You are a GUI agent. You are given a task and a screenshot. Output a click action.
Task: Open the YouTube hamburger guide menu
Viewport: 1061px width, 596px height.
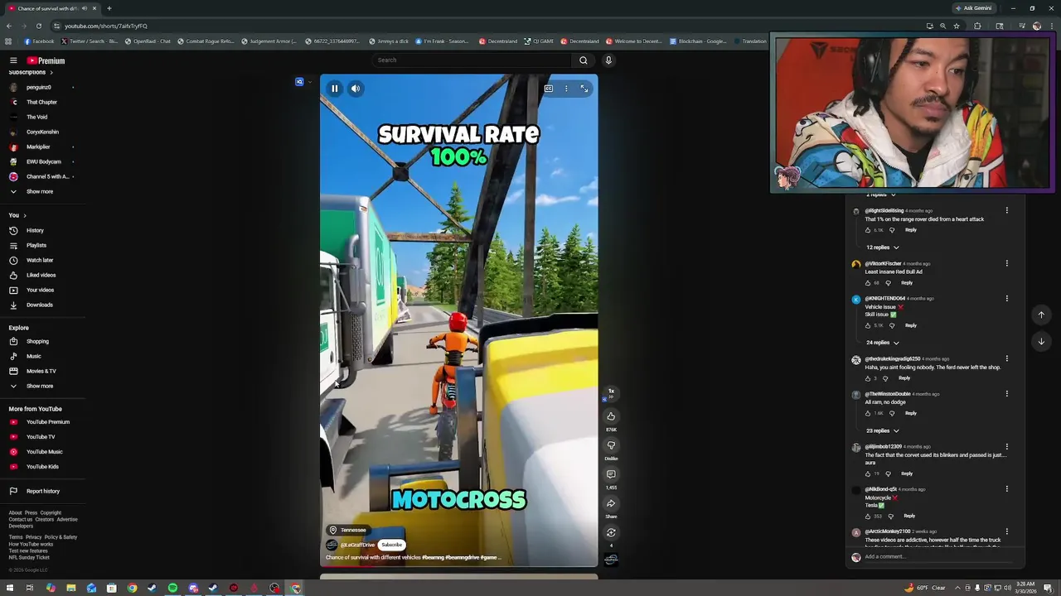(x=13, y=60)
